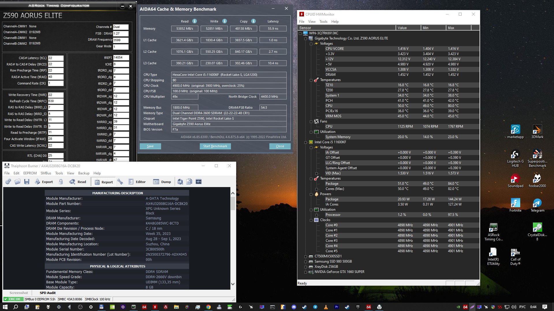This screenshot has width=554, height=311.
Task: Click the Thaiphoon report vertical scrollbar thumb
Action: (233, 203)
